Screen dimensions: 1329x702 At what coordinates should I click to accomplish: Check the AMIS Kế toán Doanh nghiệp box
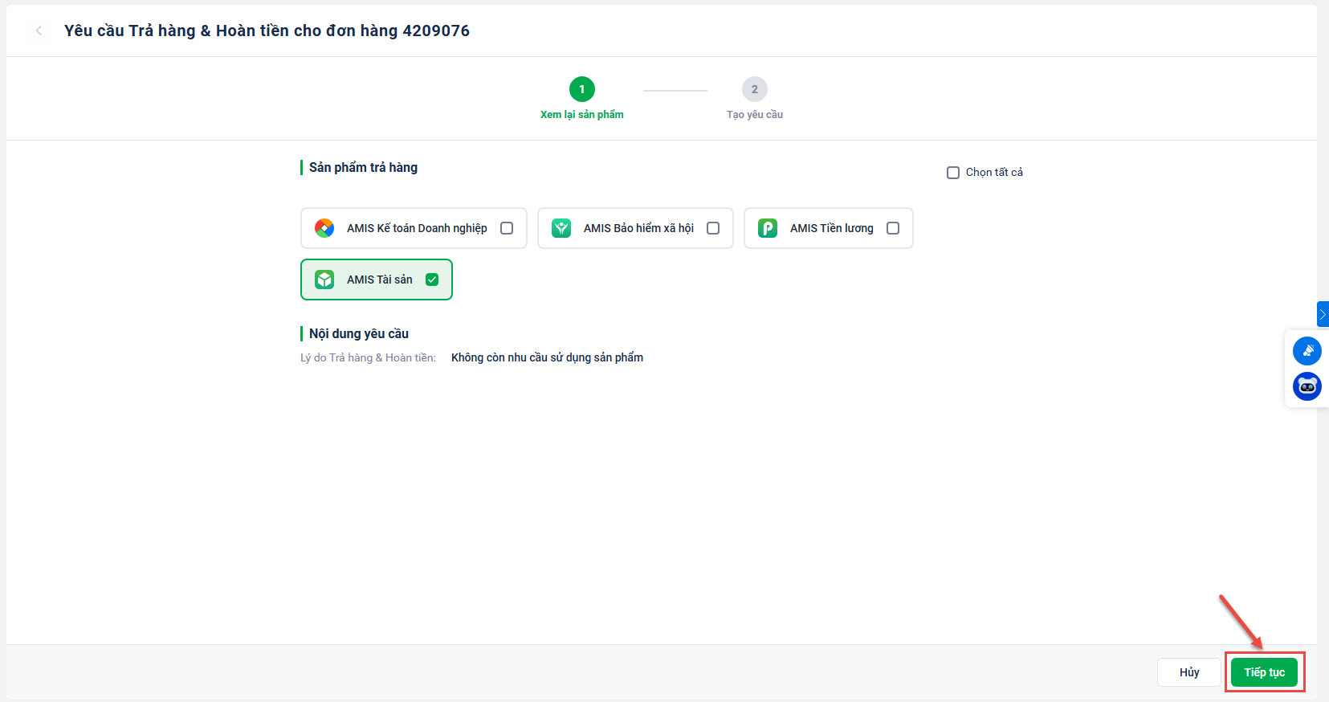[x=507, y=228]
